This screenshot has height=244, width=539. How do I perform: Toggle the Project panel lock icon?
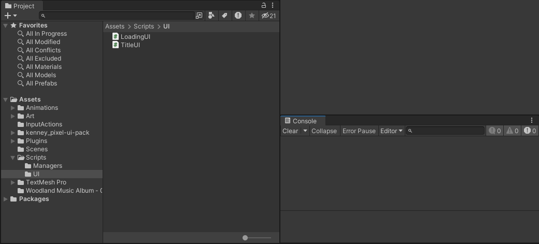click(x=264, y=6)
